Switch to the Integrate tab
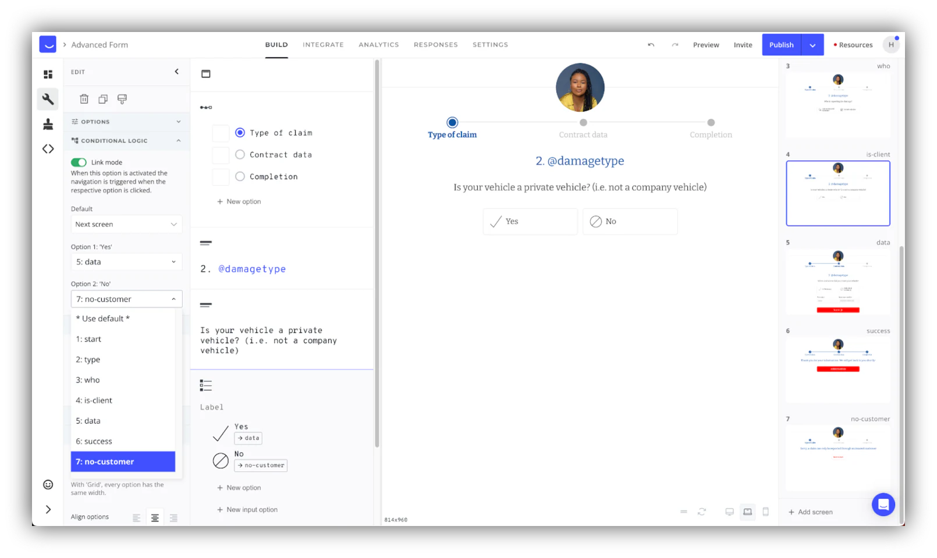Screen dimensions: 937x558 [323, 45]
